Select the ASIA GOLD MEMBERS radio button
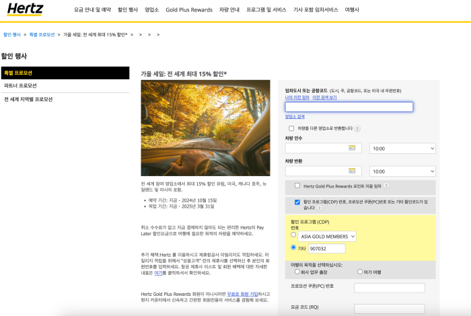The image size is (471, 316). pos(293,235)
